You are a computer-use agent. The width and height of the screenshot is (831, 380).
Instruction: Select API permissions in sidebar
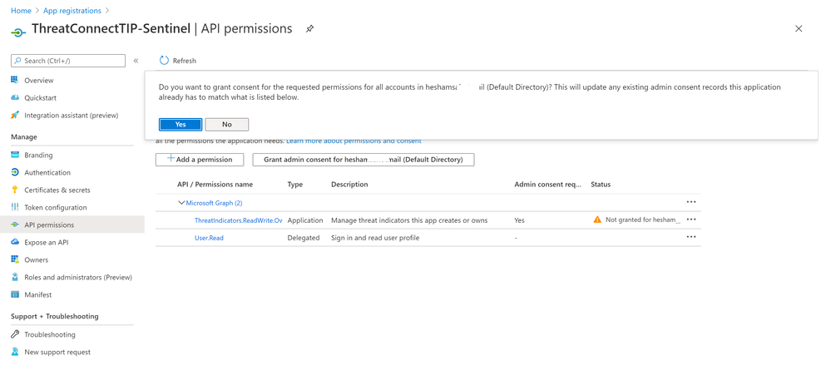point(72,225)
